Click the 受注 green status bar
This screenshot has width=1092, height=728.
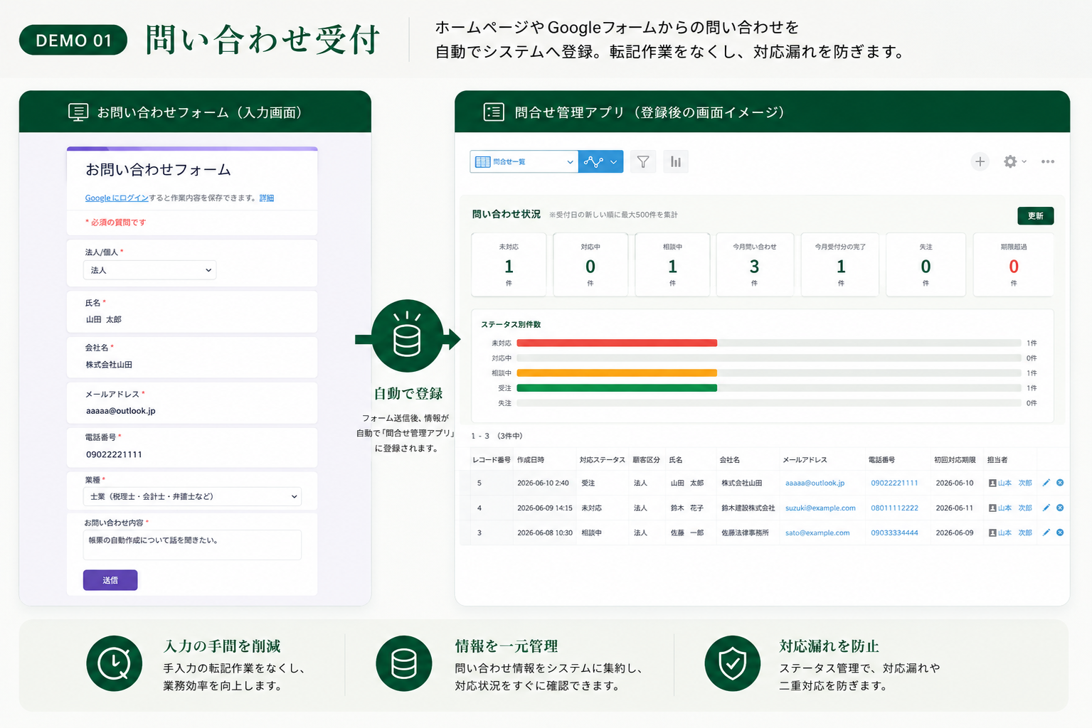[x=617, y=388]
